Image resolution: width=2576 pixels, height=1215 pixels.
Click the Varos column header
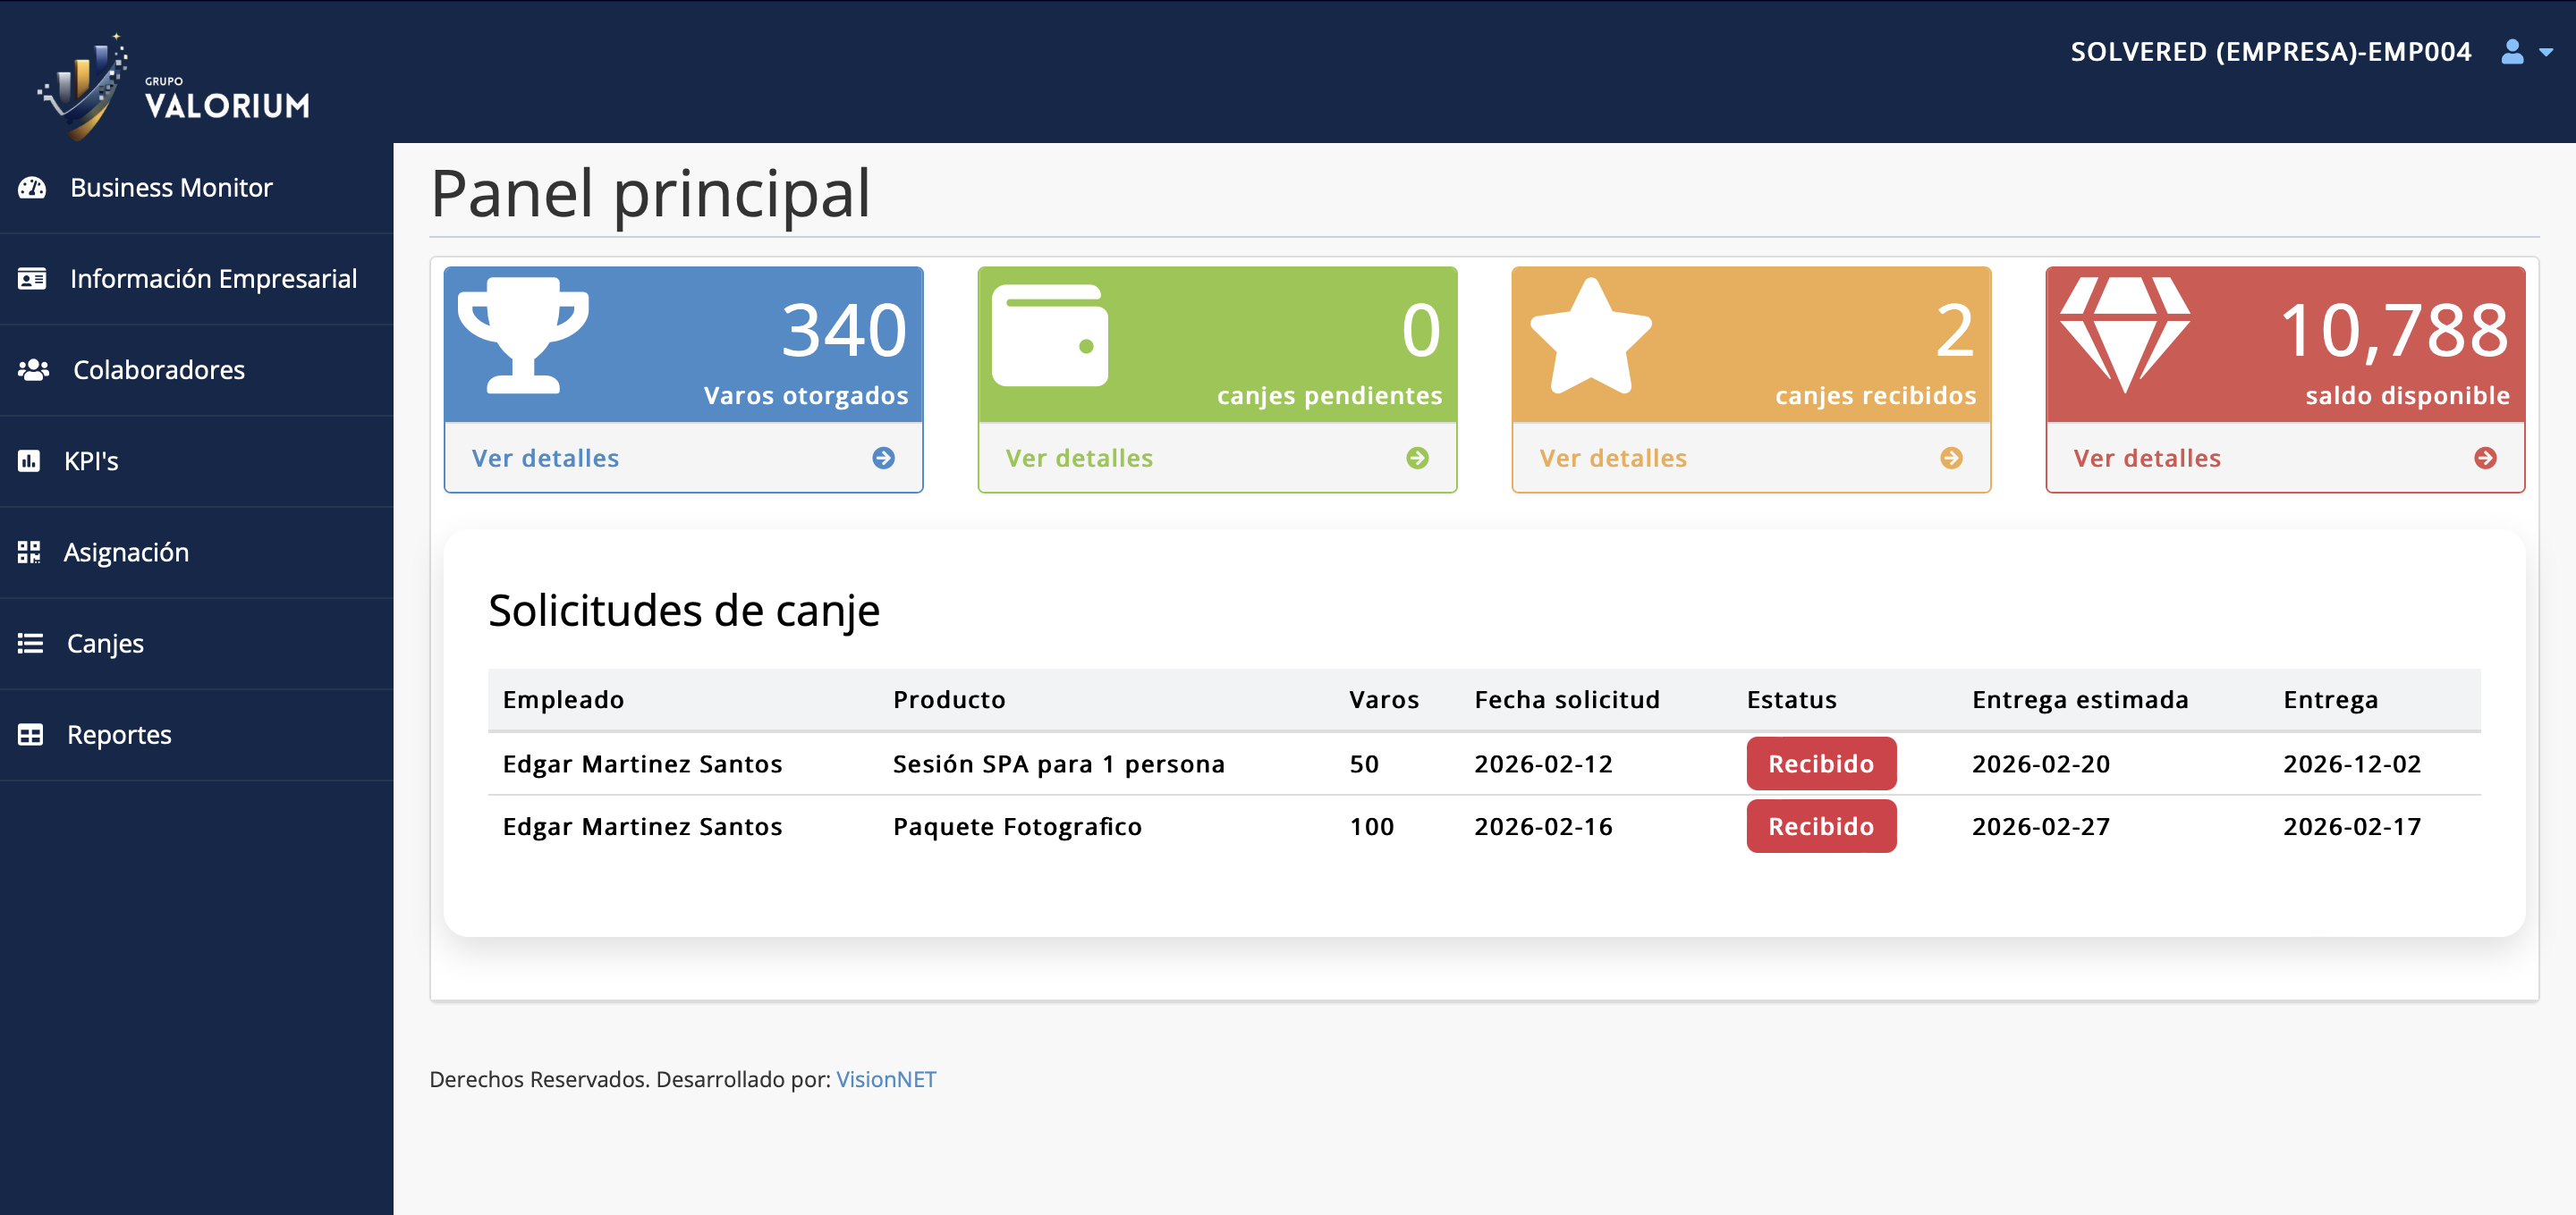1384,699
